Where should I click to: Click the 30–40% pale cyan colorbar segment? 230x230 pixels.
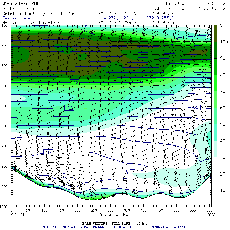coord(215,149)
